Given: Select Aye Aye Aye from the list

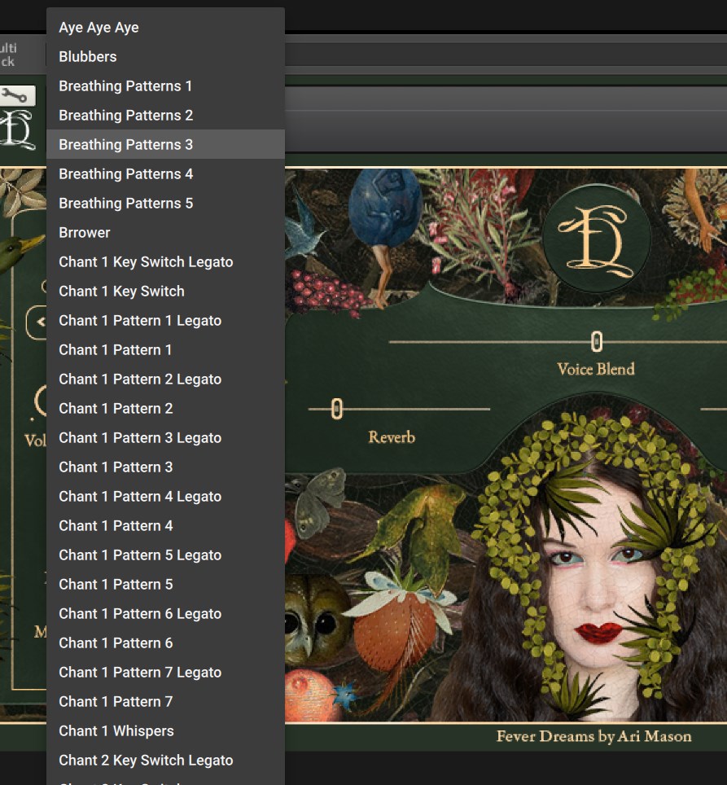Looking at the screenshot, I should coord(99,28).
